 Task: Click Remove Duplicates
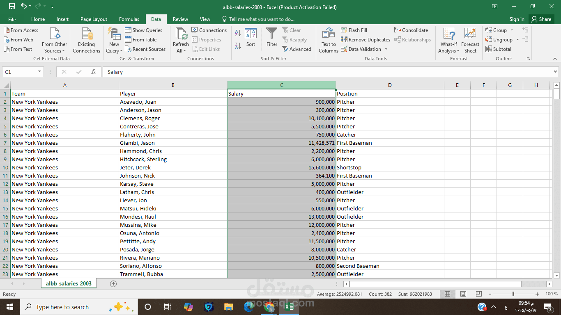click(366, 40)
